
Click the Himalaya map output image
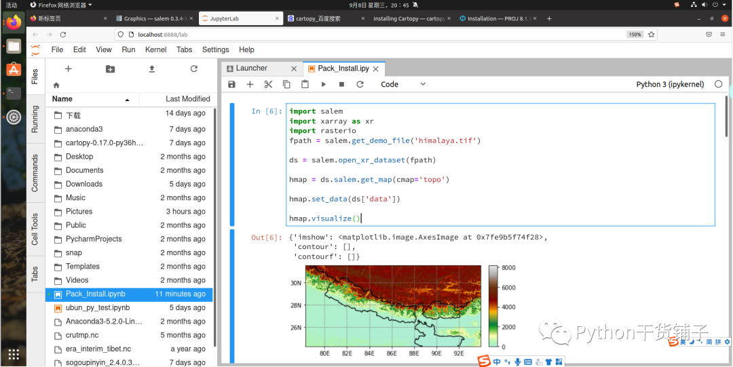point(392,307)
